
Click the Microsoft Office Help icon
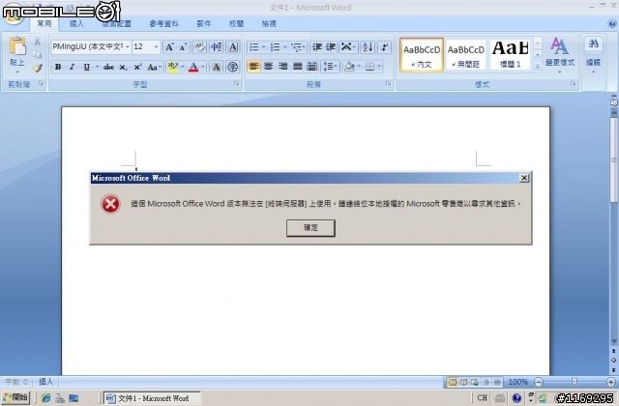[612, 23]
